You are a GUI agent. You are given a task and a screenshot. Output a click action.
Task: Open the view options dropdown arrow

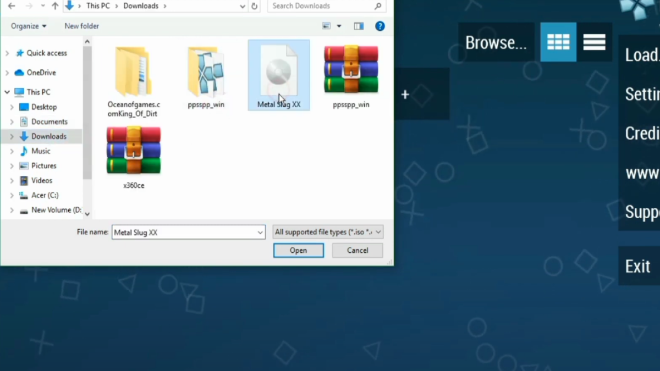point(339,26)
